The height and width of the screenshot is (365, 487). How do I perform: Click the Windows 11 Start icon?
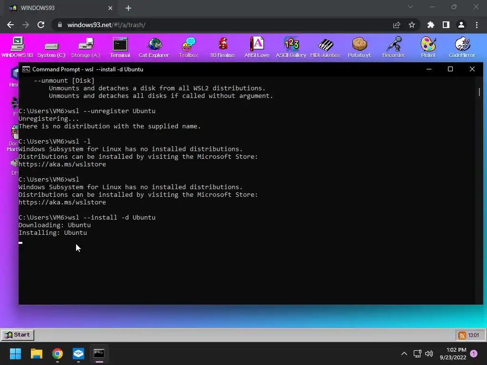point(15,354)
